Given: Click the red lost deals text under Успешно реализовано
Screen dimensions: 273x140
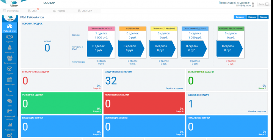Looking at the screenshot, I should [231, 62].
